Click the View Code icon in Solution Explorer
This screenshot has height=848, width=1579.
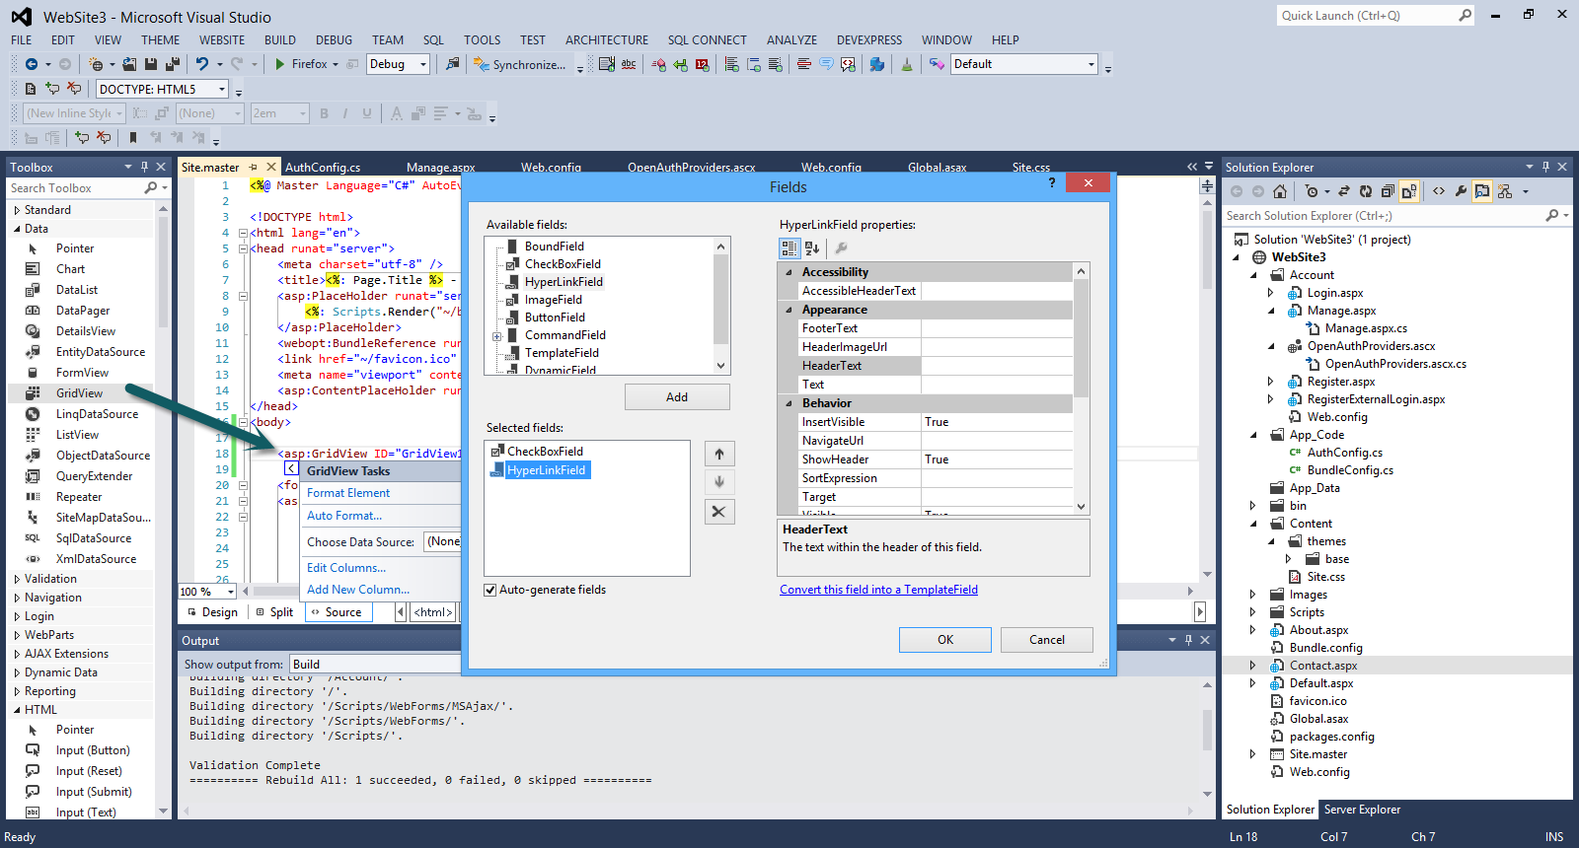[1439, 191]
